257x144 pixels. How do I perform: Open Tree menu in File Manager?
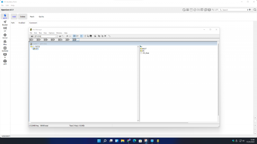[40, 33]
